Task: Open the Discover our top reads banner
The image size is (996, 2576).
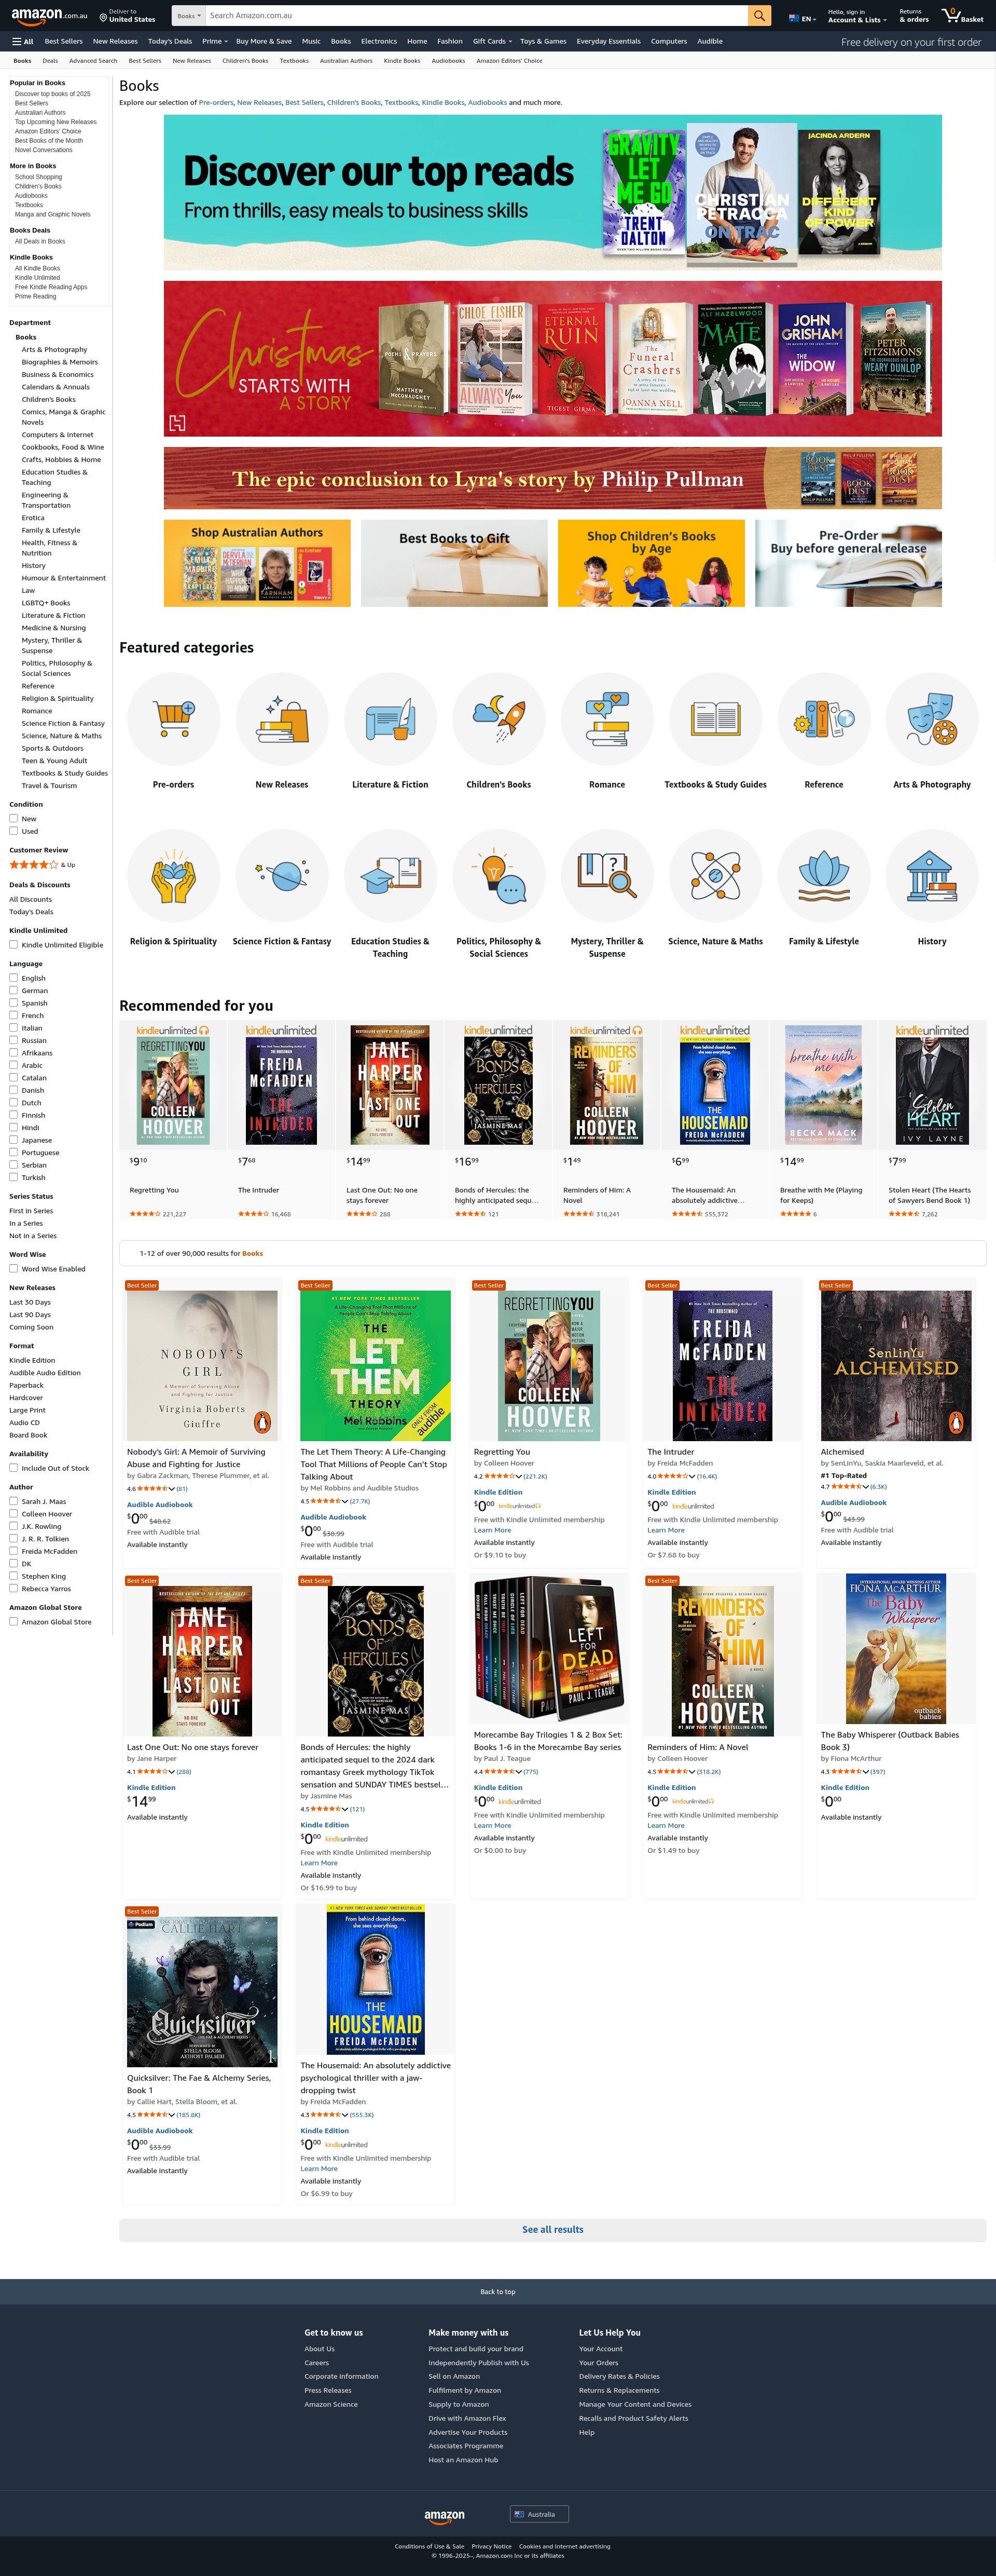Action: (x=552, y=193)
